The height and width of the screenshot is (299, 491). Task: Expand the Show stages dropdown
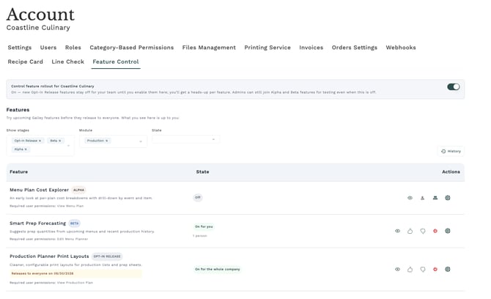69,145
